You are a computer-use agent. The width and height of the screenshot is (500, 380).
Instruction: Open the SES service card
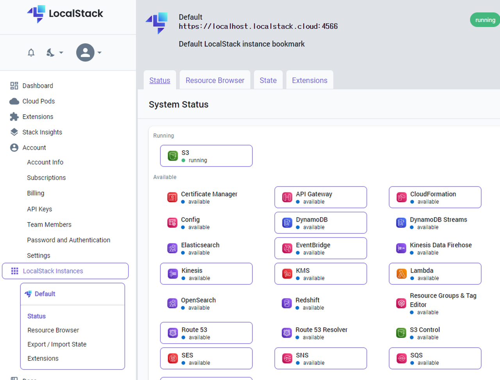[x=206, y=358]
